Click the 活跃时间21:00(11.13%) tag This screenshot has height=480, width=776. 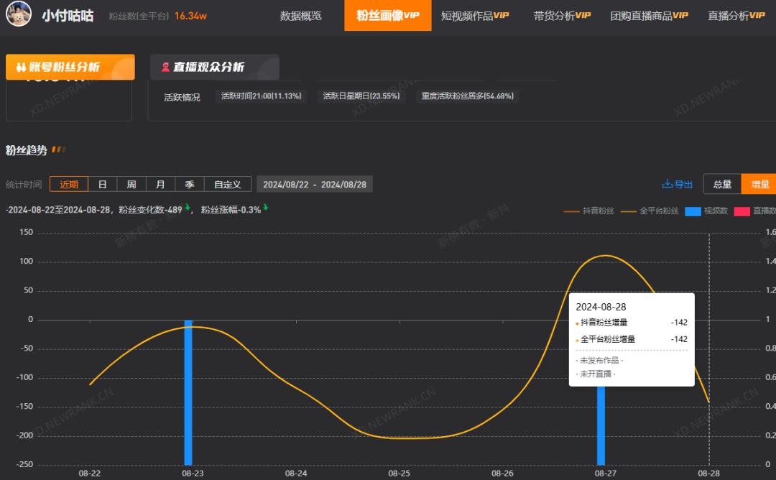(x=262, y=96)
